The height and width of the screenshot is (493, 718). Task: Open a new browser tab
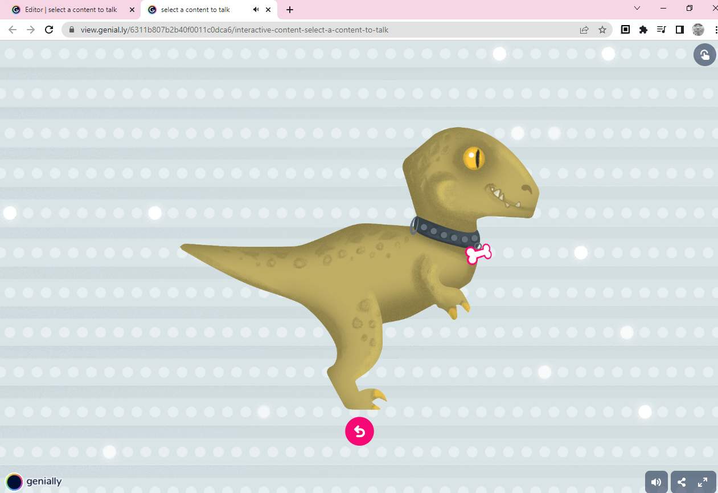click(290, 10)
